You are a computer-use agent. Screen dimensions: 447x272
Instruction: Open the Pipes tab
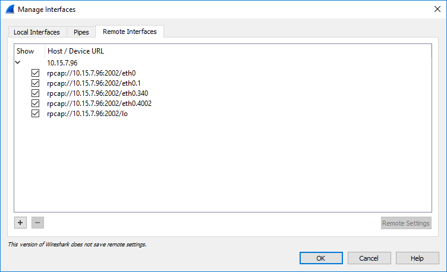pos(81,32)
